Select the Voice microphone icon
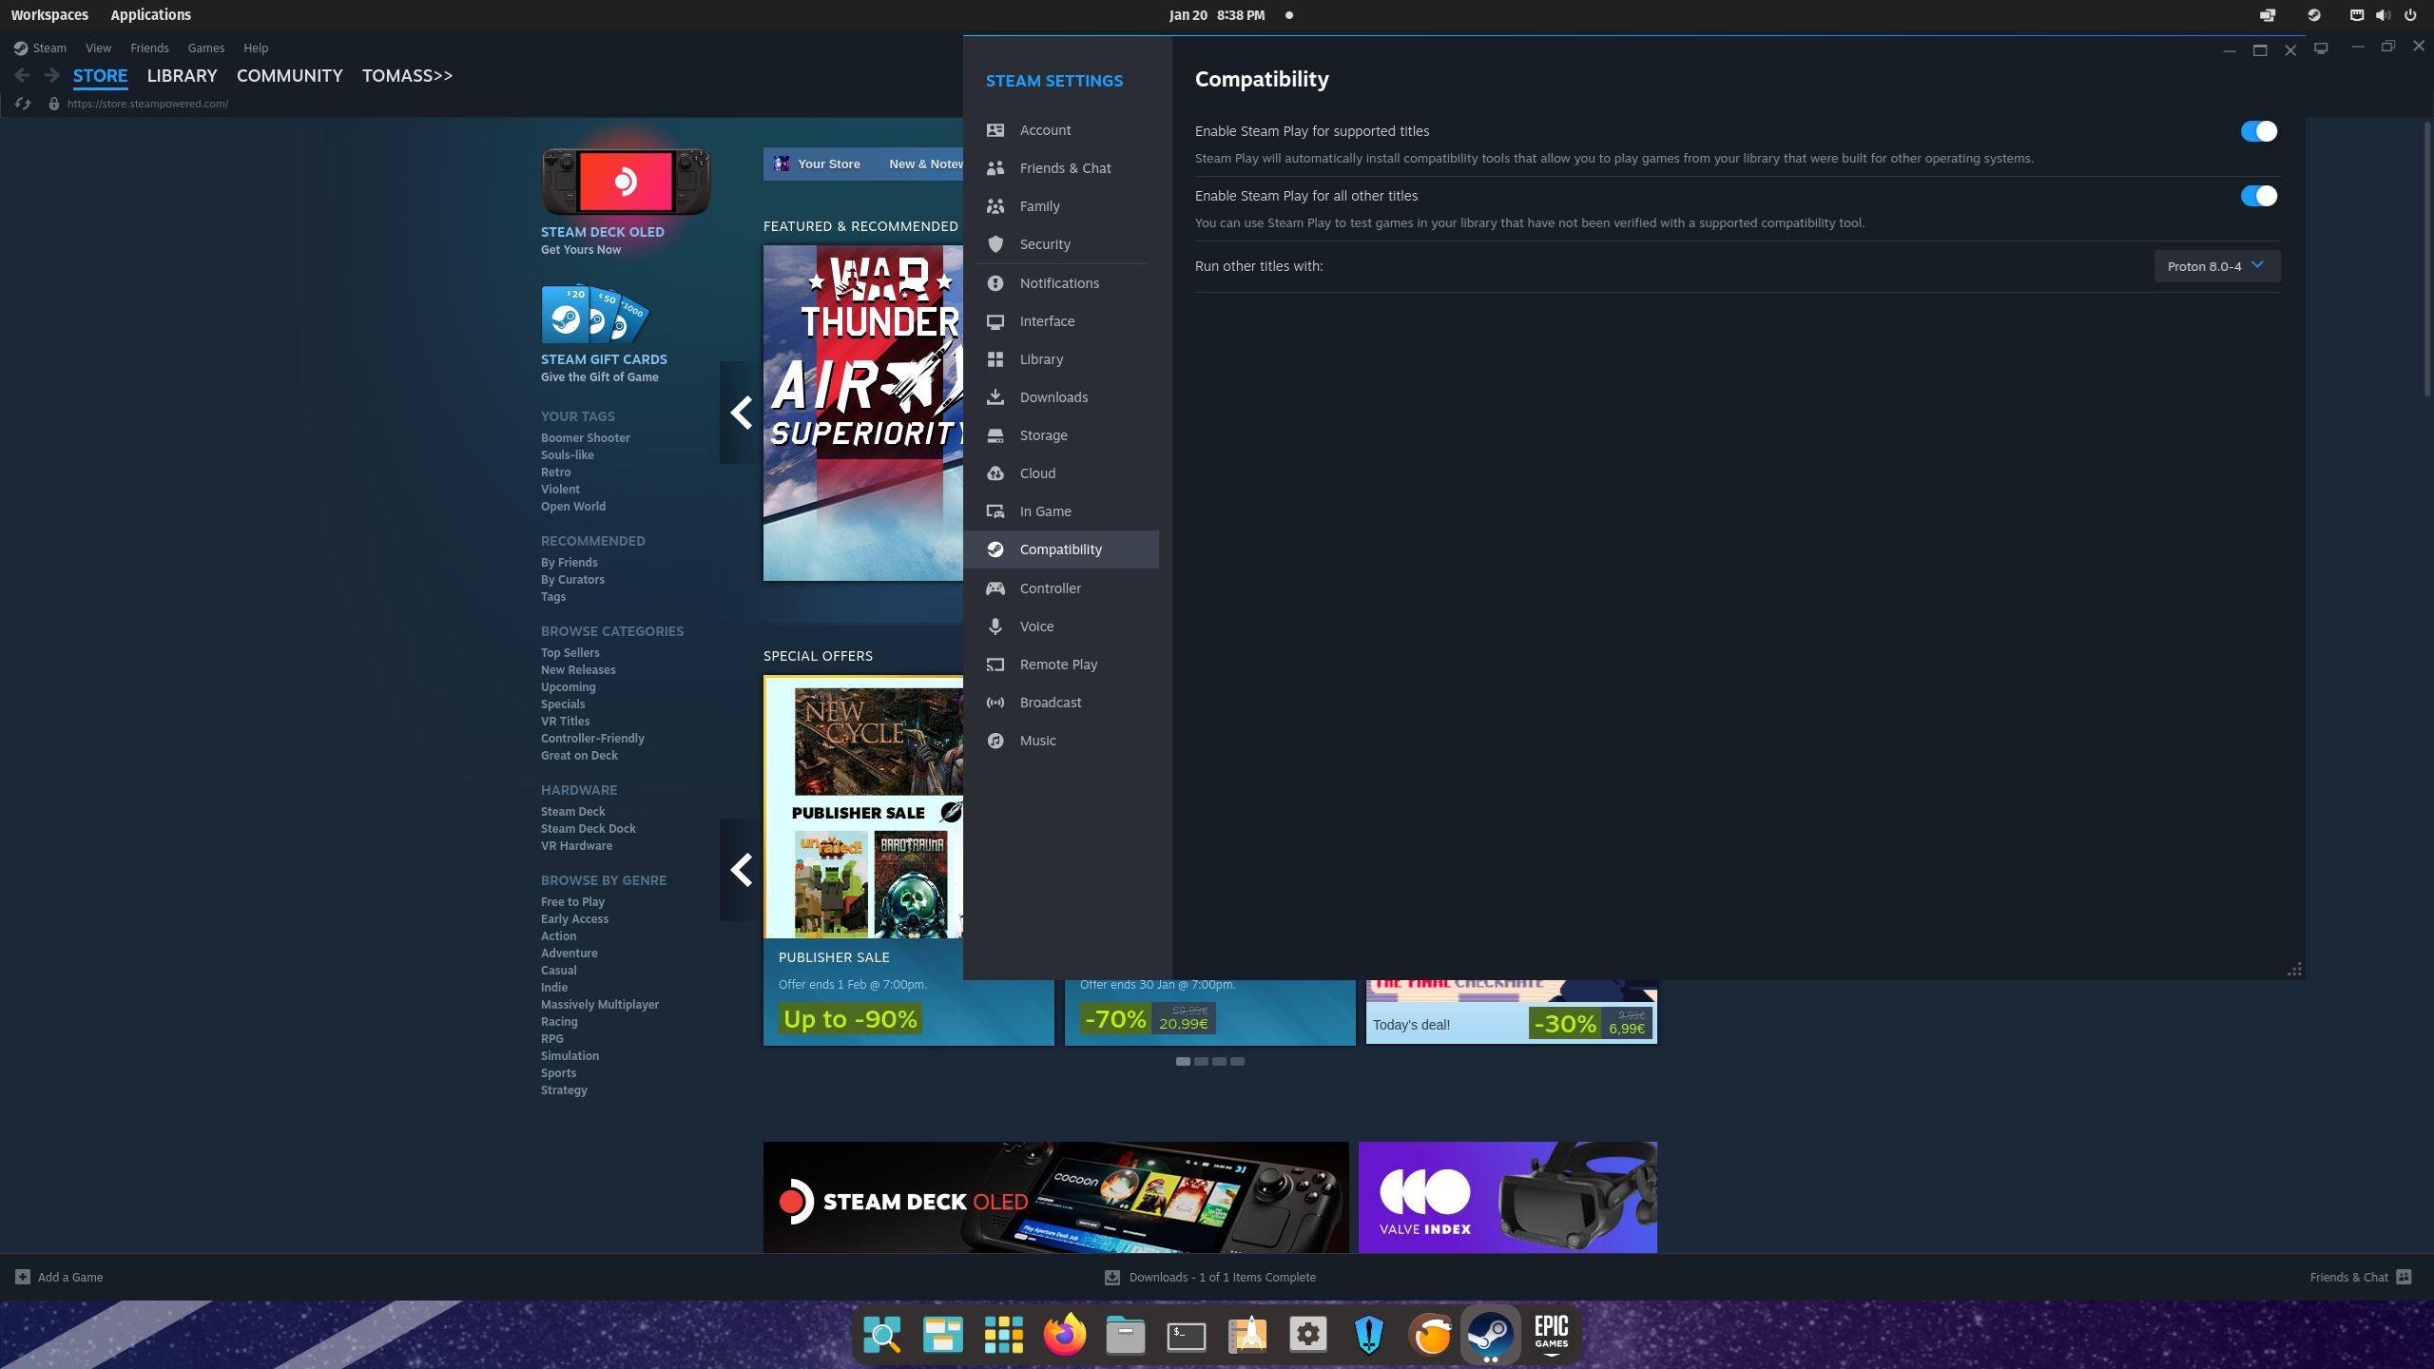Screen dimensions: 2434x1369 995,627
